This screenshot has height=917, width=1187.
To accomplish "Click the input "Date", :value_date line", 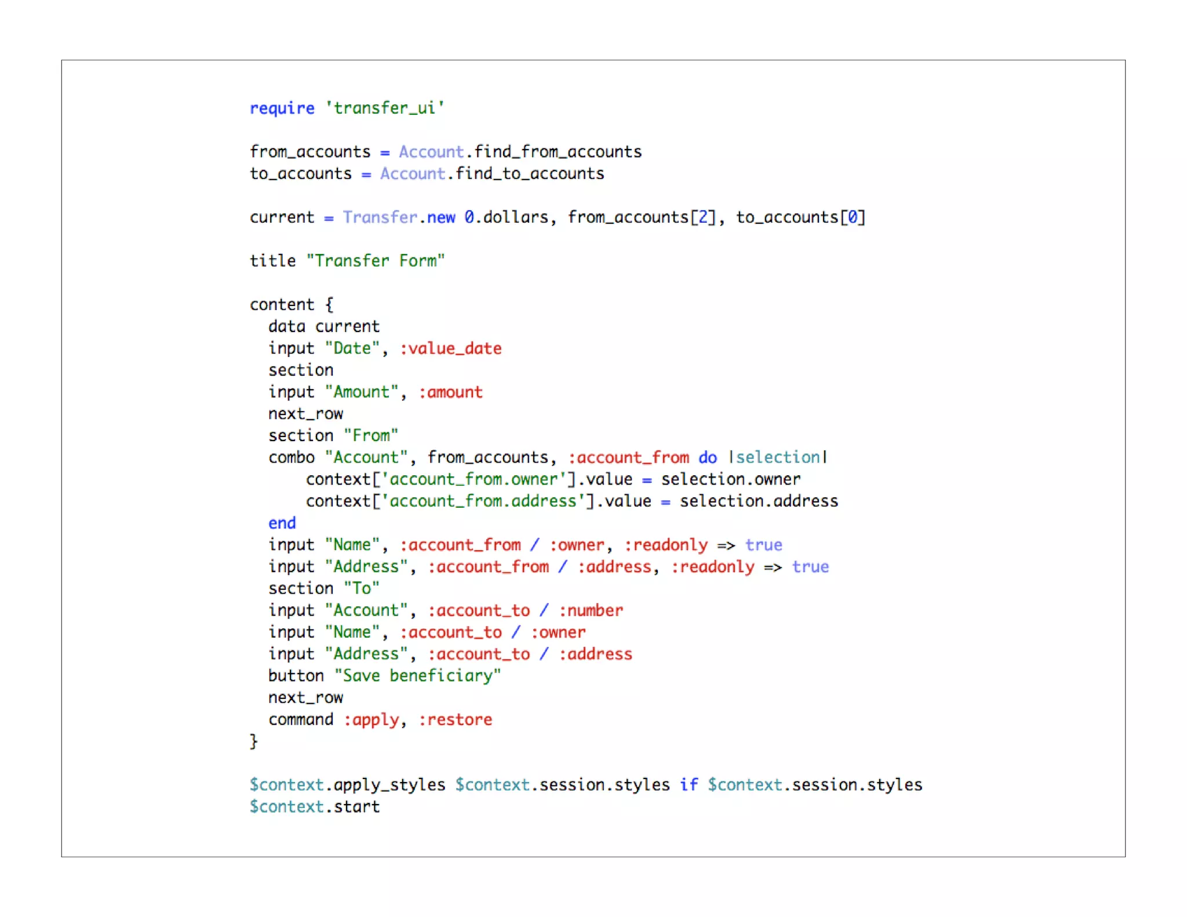I will click(x=385, y=348).
